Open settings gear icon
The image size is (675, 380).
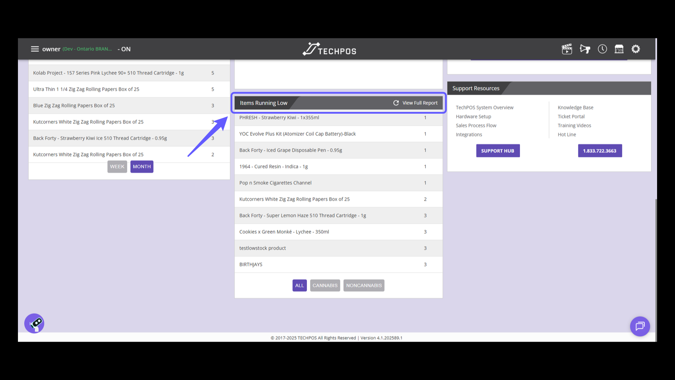pos(636,49)
